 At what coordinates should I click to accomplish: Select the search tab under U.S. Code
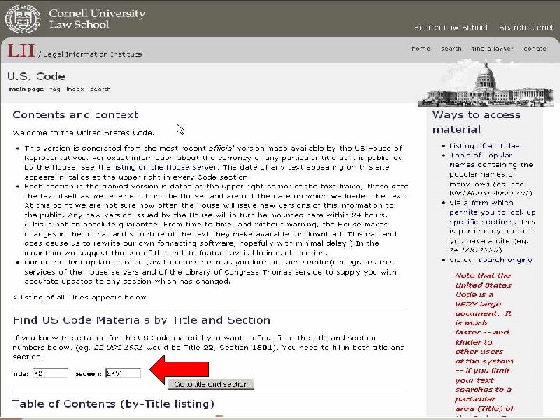[x=100, y=89]
